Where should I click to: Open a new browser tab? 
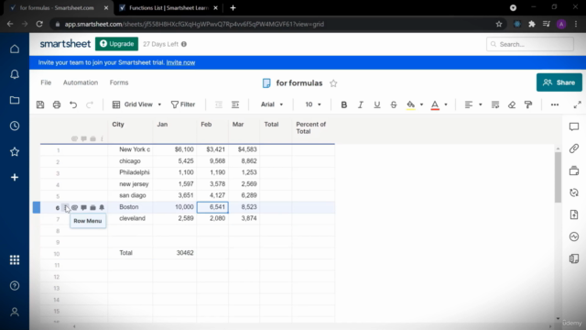click(233, 8)
